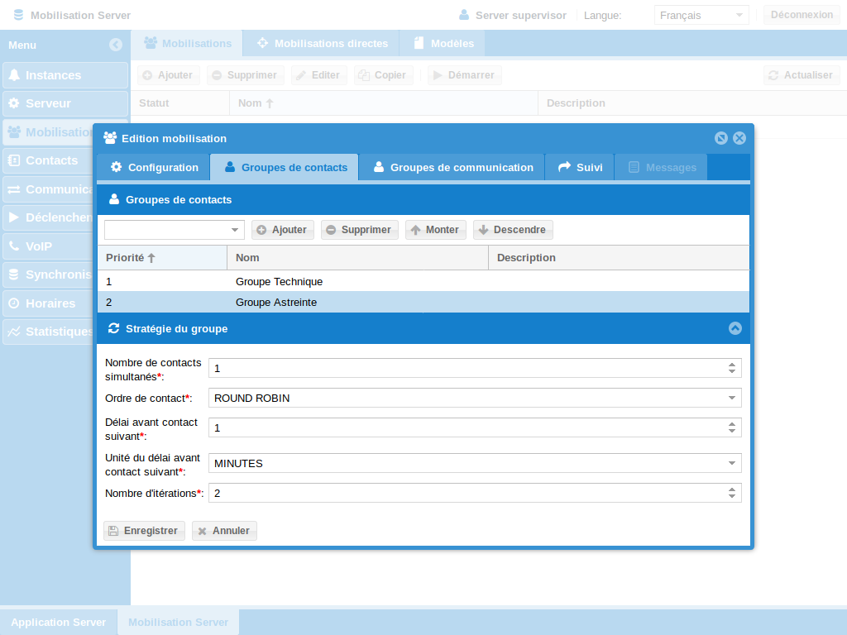Click the dialog's circular restore icon
Viewport: 847px width, 635px height.
[x=721, y=138]
